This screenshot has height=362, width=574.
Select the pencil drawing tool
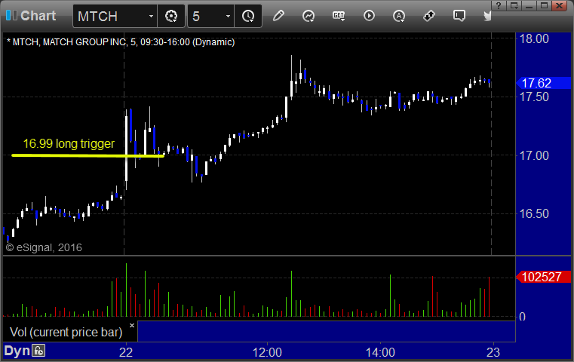(x=278, y=16)
